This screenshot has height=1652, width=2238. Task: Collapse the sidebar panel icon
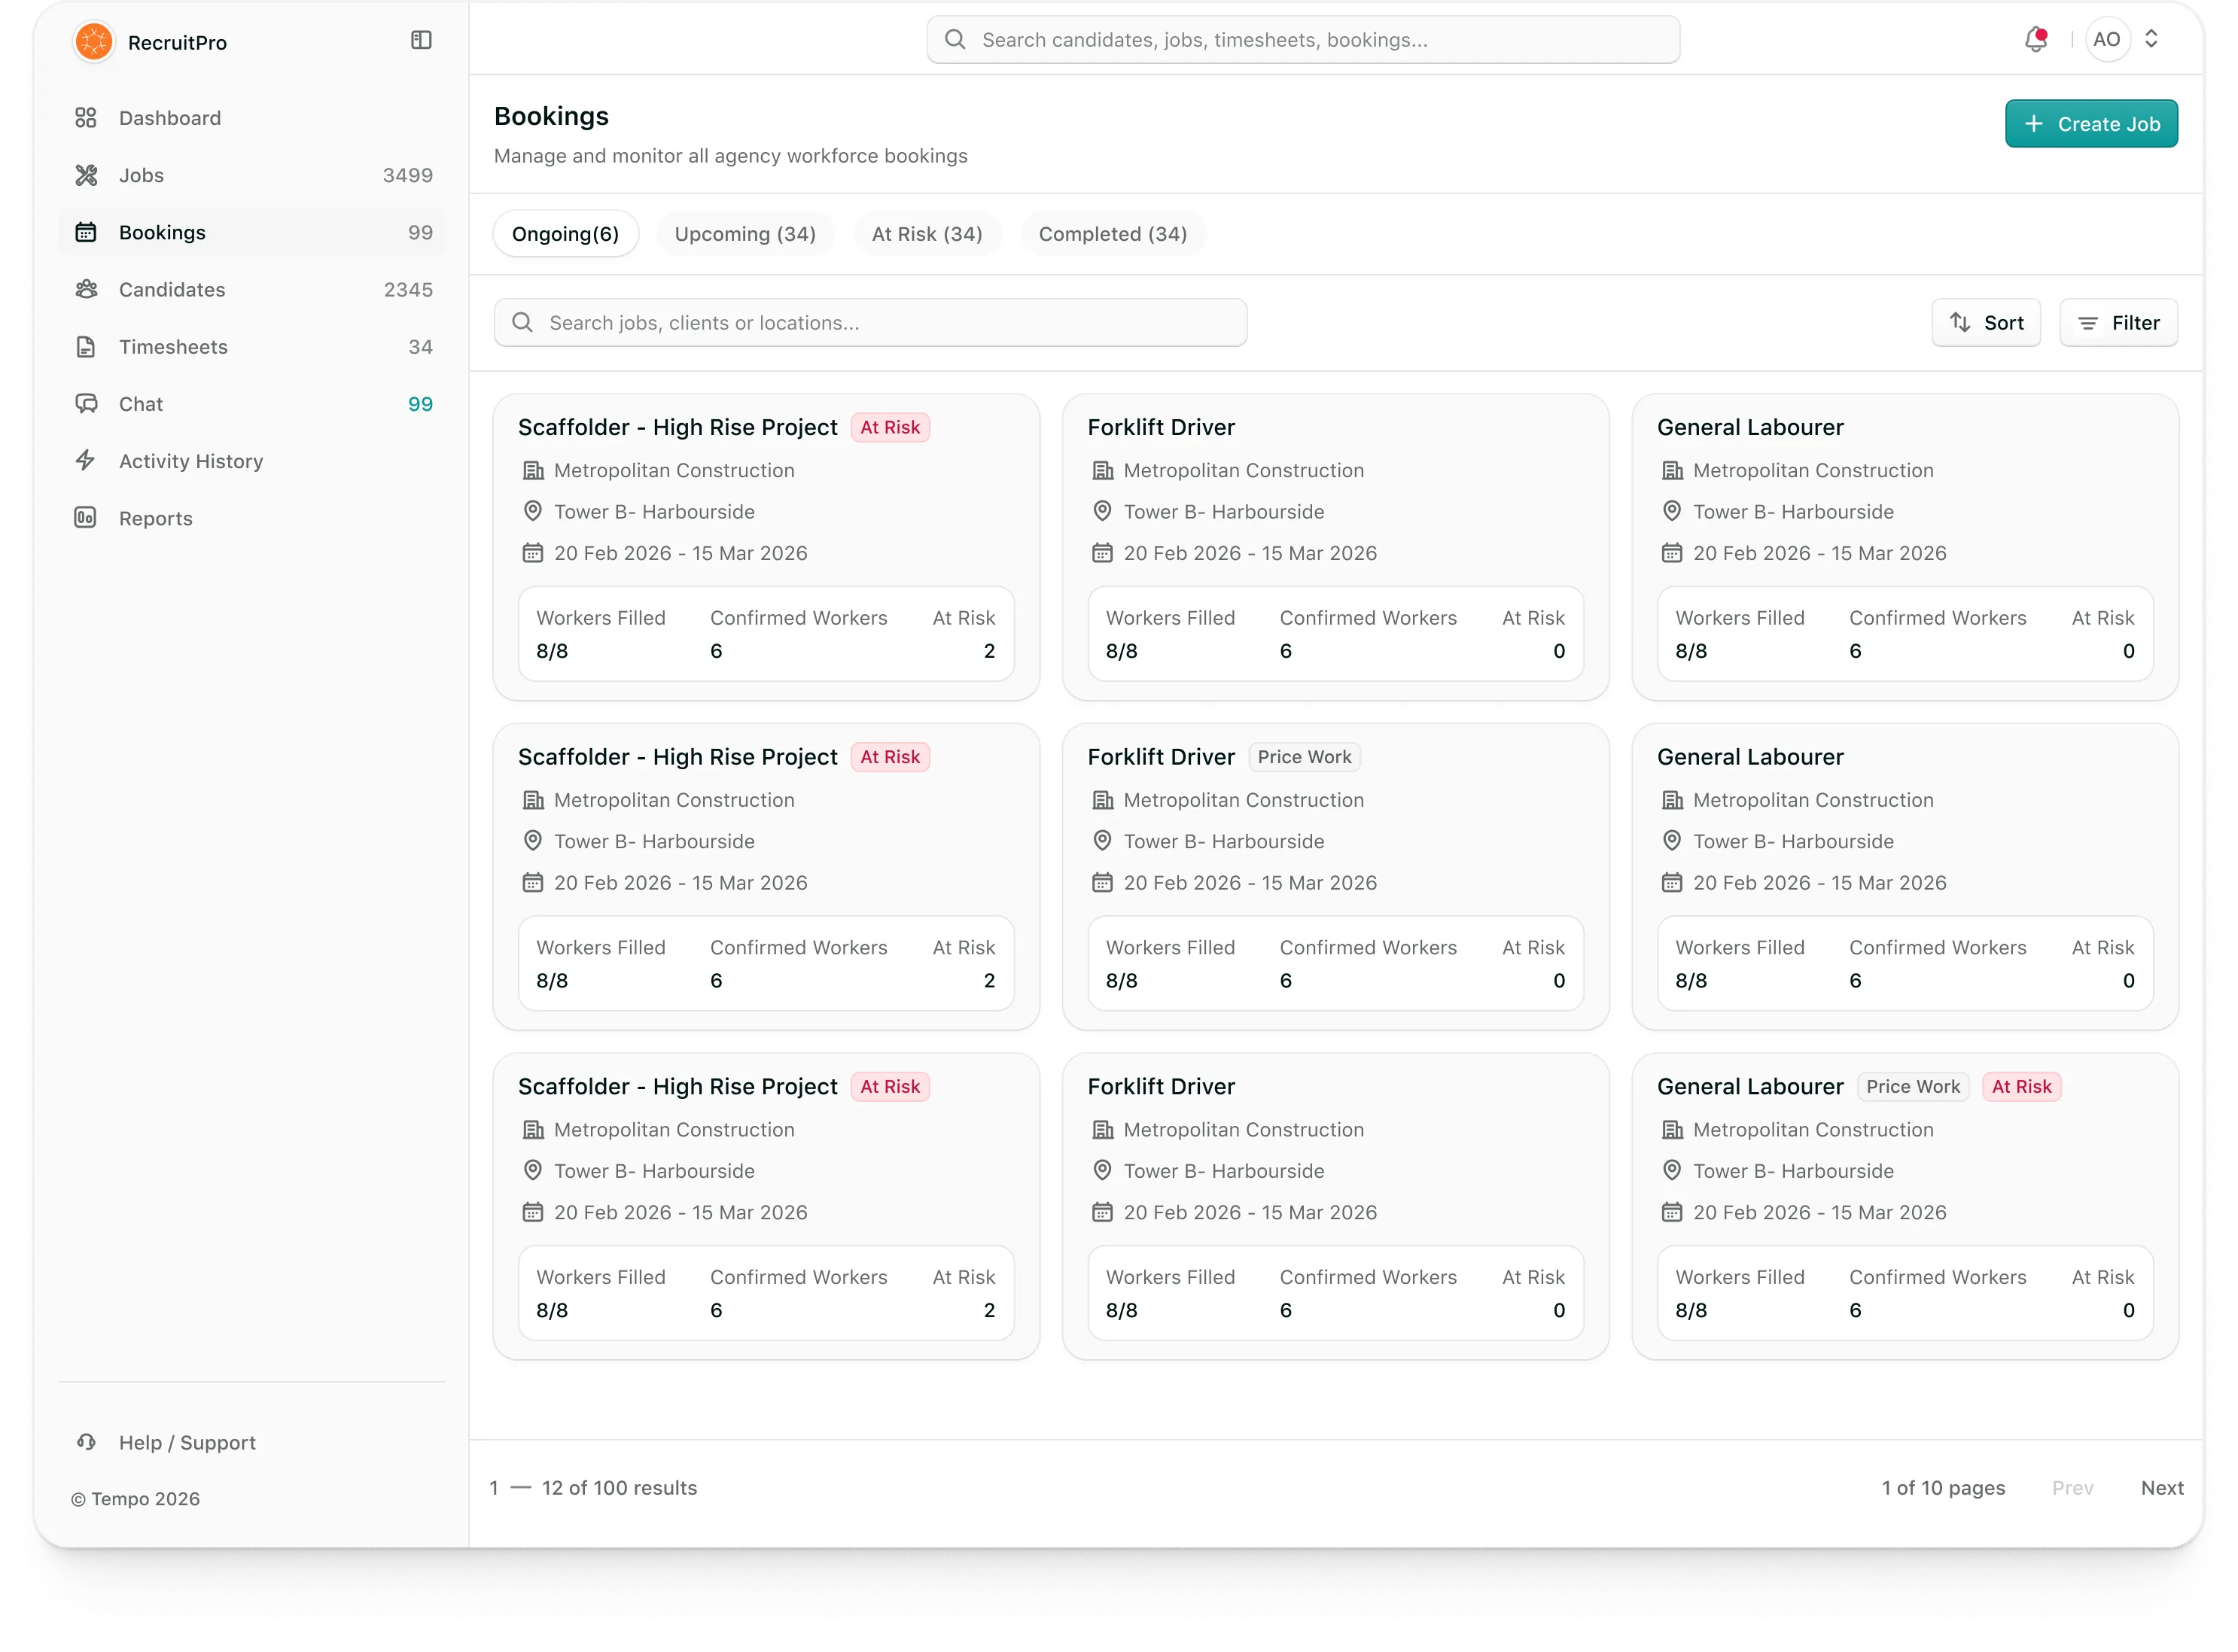pos(421,40)
